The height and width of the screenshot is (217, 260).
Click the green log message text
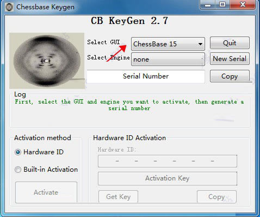click(x=129, y=105)
